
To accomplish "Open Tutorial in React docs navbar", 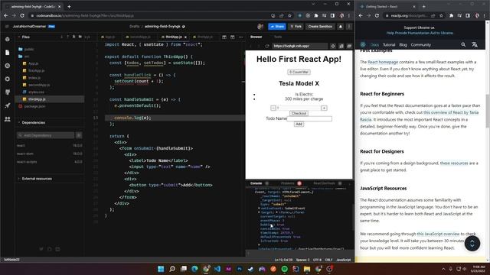I will tap(389, 45).
